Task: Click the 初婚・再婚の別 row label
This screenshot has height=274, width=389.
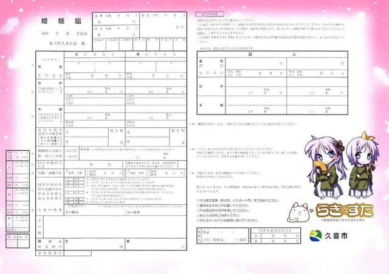Action: point(50,173)
